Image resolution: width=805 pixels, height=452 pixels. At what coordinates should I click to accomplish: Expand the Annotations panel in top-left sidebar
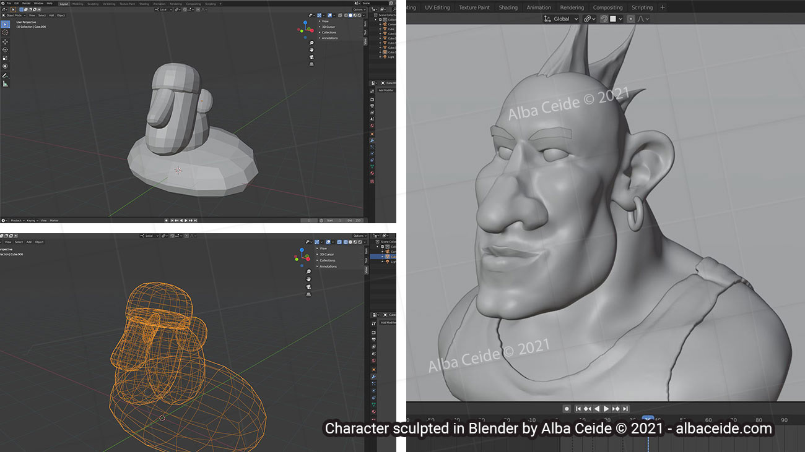(328, 38)
